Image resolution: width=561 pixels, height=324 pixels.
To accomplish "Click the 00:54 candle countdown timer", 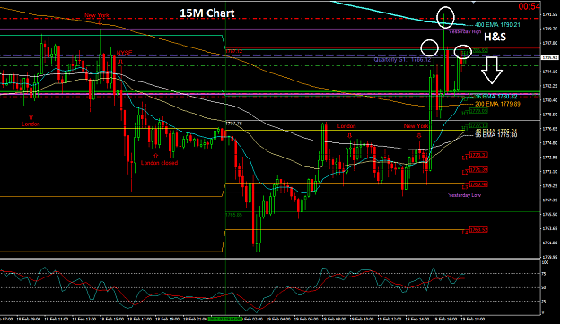I will (x=530, y=6).
